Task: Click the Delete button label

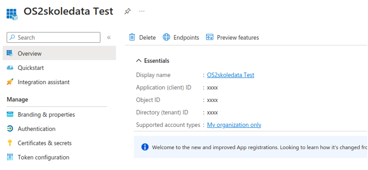Action: pyautogui.click(x=148, y=37)
